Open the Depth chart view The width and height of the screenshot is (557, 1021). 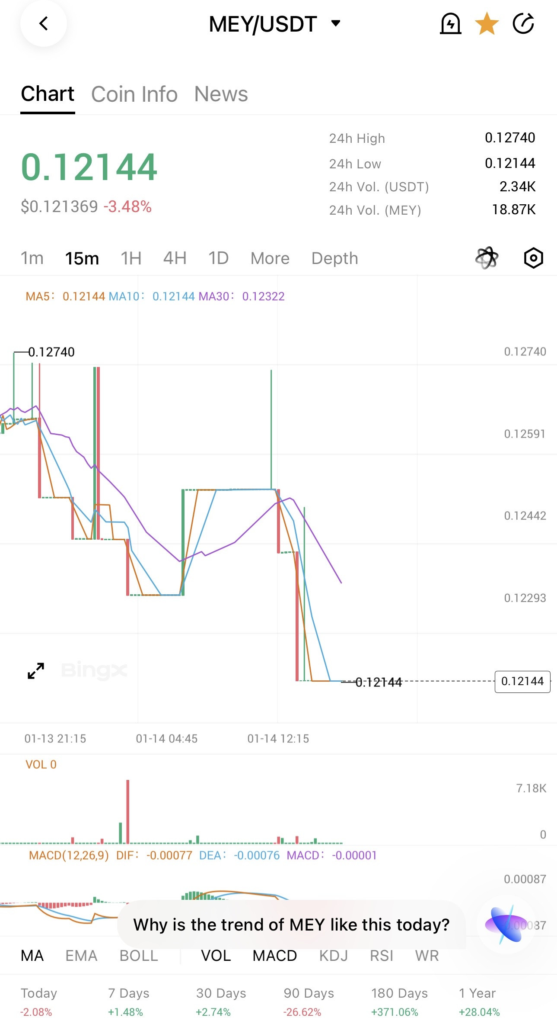[334, 258]
